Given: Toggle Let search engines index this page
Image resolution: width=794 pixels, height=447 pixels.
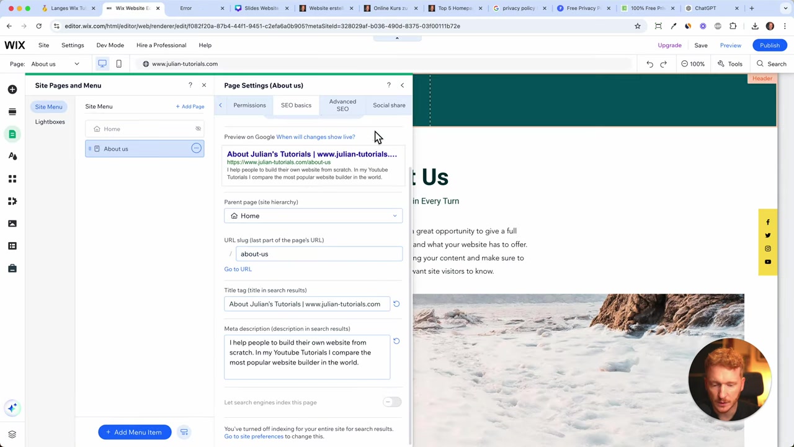Looking at the screenshot, I should pyautogui.click(x=392, y=402).
